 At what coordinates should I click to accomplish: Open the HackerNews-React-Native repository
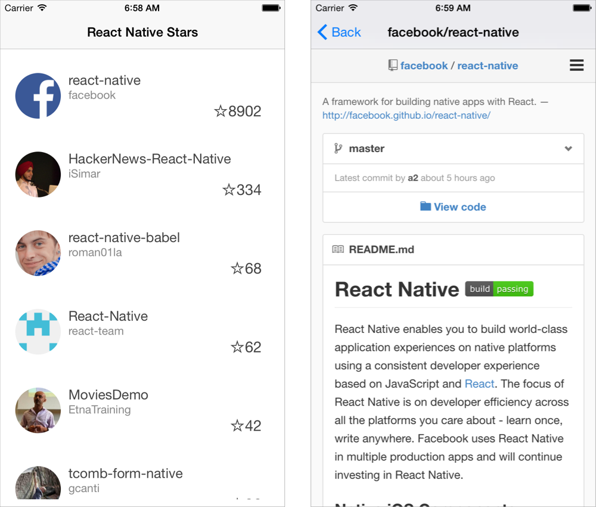click(150, 159)
